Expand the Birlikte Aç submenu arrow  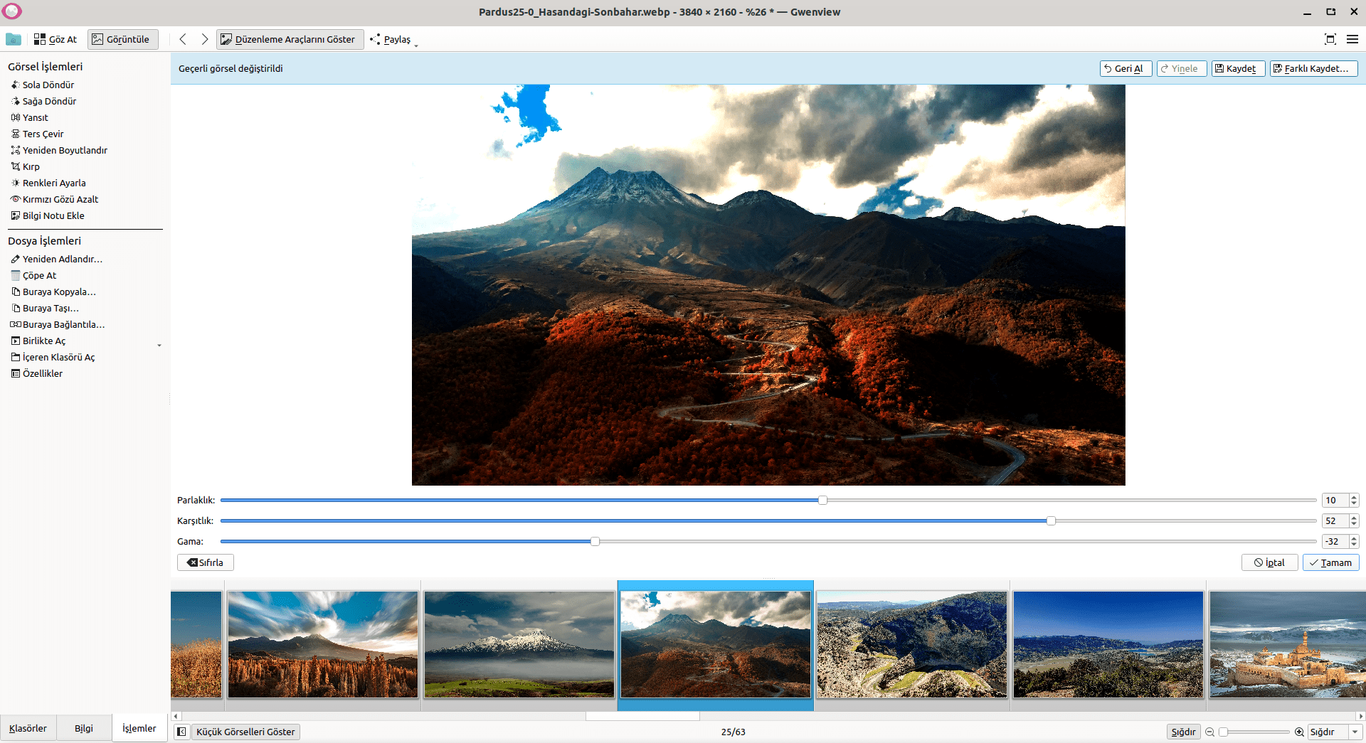159,345
